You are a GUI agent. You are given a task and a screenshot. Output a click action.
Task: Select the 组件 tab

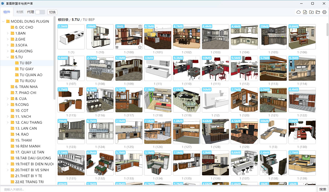pos(7,12)
